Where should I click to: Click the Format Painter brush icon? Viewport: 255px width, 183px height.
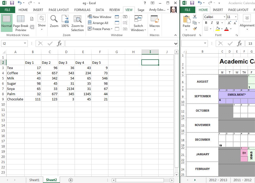click(x=195, y=29)
